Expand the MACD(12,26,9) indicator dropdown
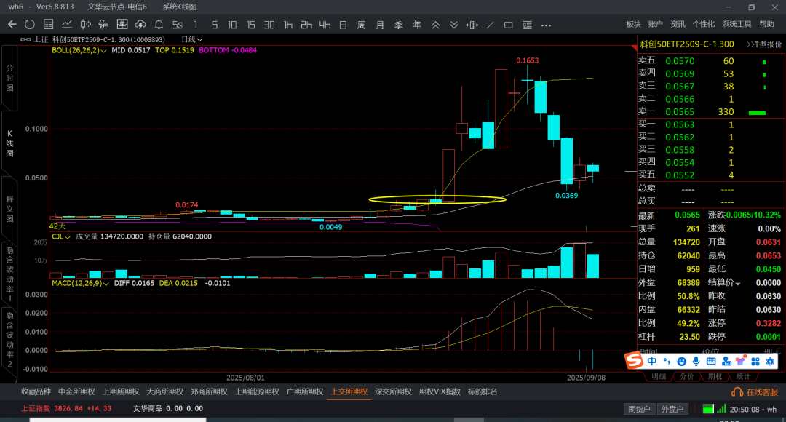The width and height of the screenshot is (786, 422). tap(80, 283)
